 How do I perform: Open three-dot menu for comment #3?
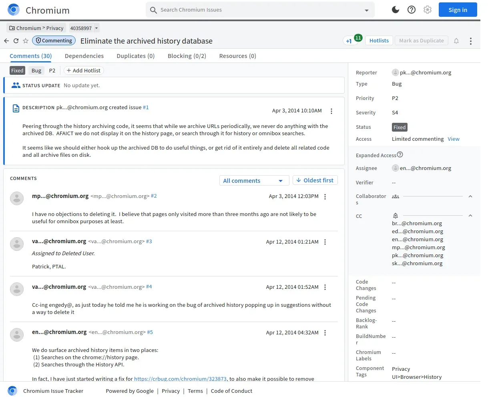point(325,242)
